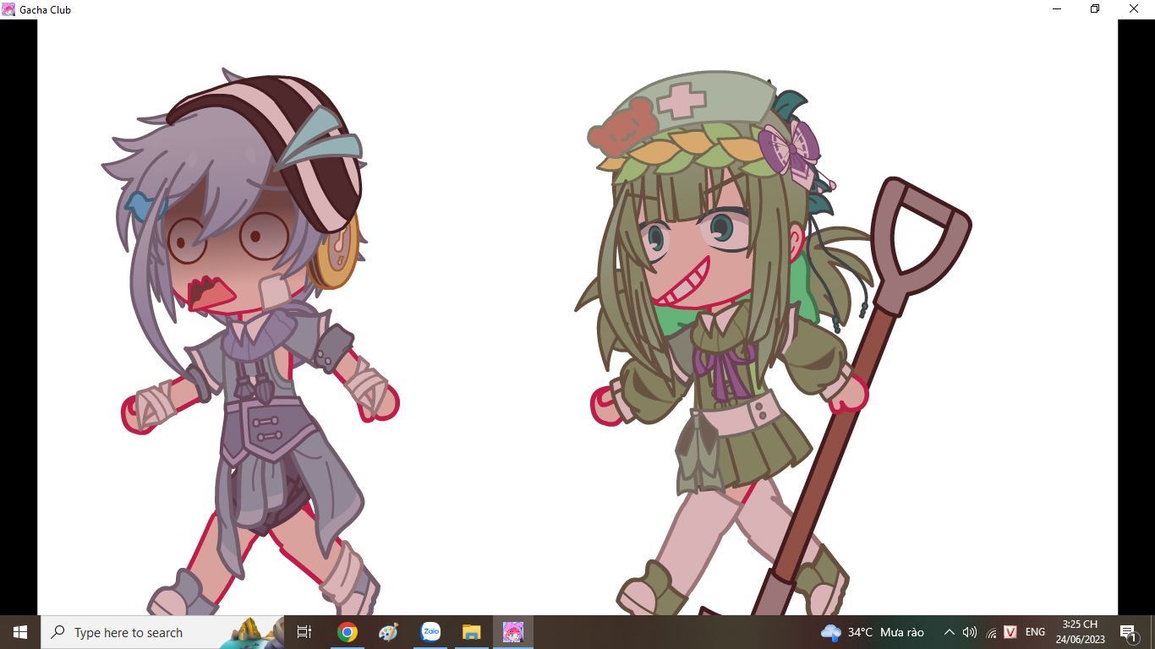Open Task View on the taskbar
The image size is (1155, 649).
click(304, 632)
